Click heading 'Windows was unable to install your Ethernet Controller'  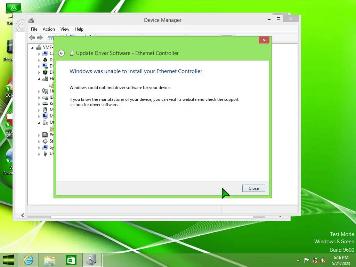[136, 71]
